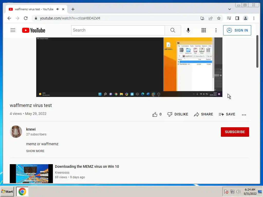
Task: Close the waffmemz virus test tab
Action: coord(63,9)
